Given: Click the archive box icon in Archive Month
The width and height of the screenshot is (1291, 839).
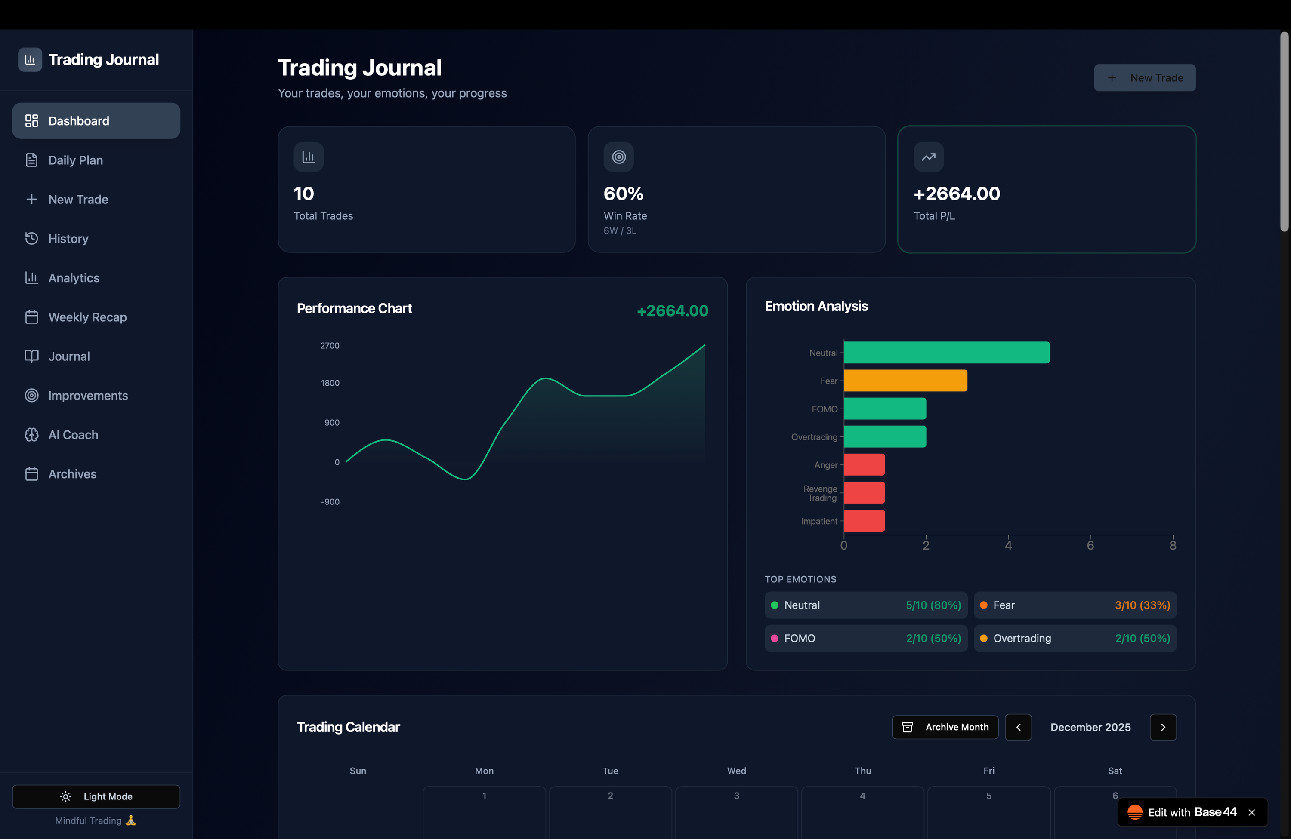Looking at the screenshot, I should [908, 727].
